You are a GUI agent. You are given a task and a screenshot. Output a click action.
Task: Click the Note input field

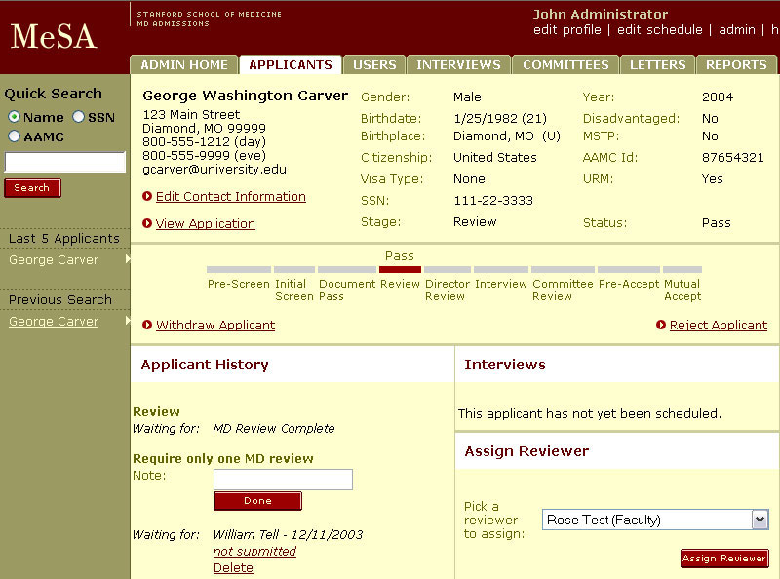283,480
